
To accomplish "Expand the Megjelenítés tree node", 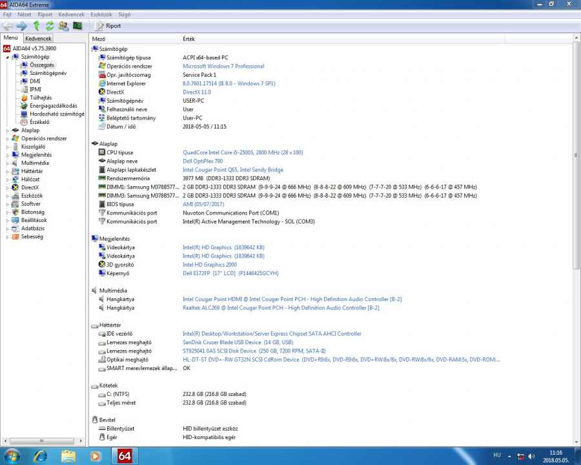I will click(7, 155).
